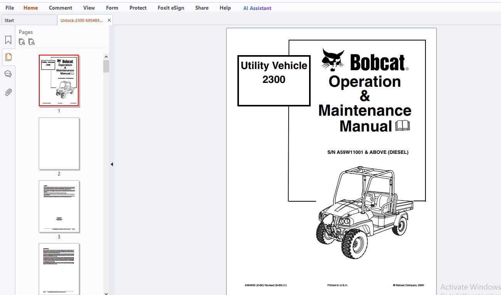The image size is (501, 295).
Task: Close the Unlock-2300 document tab
Action: click(109, 20)
